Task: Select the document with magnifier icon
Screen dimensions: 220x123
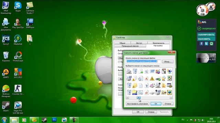Action: (146, 71)
